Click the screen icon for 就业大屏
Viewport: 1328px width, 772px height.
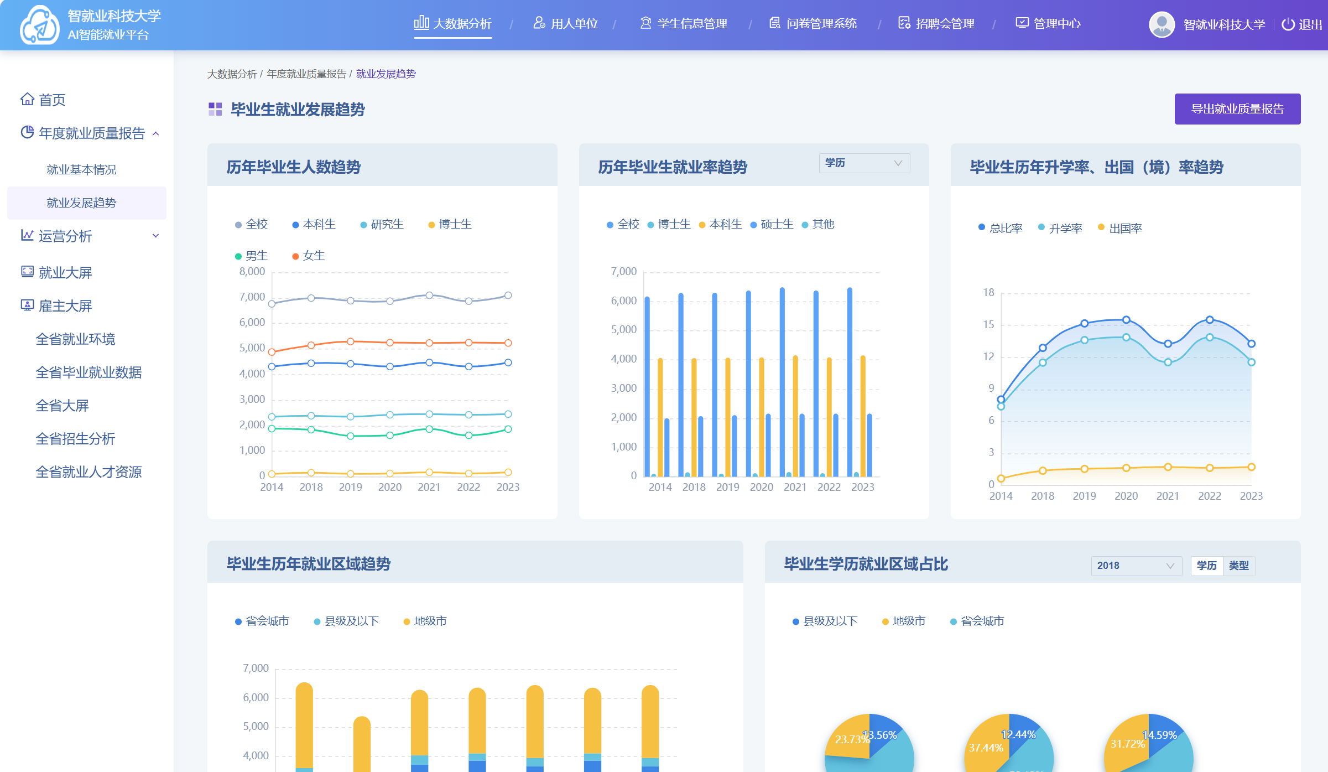(x=27, y=272)
